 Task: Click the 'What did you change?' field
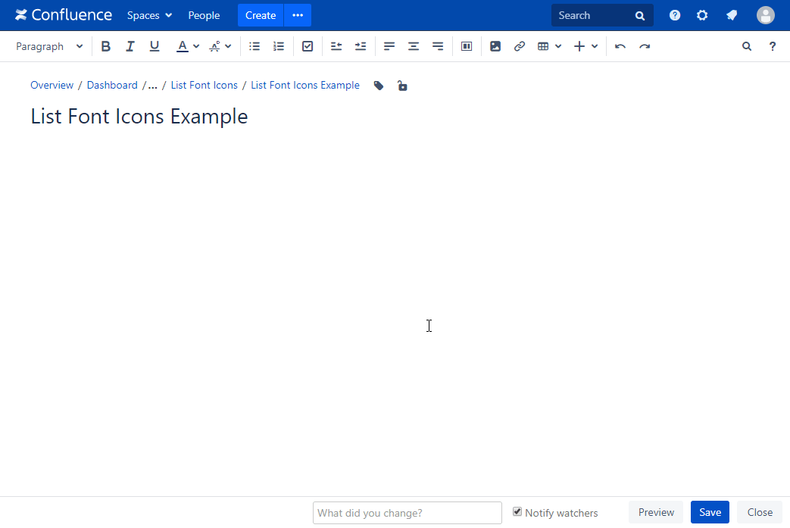pyautogui.click(x=407, y=513)
